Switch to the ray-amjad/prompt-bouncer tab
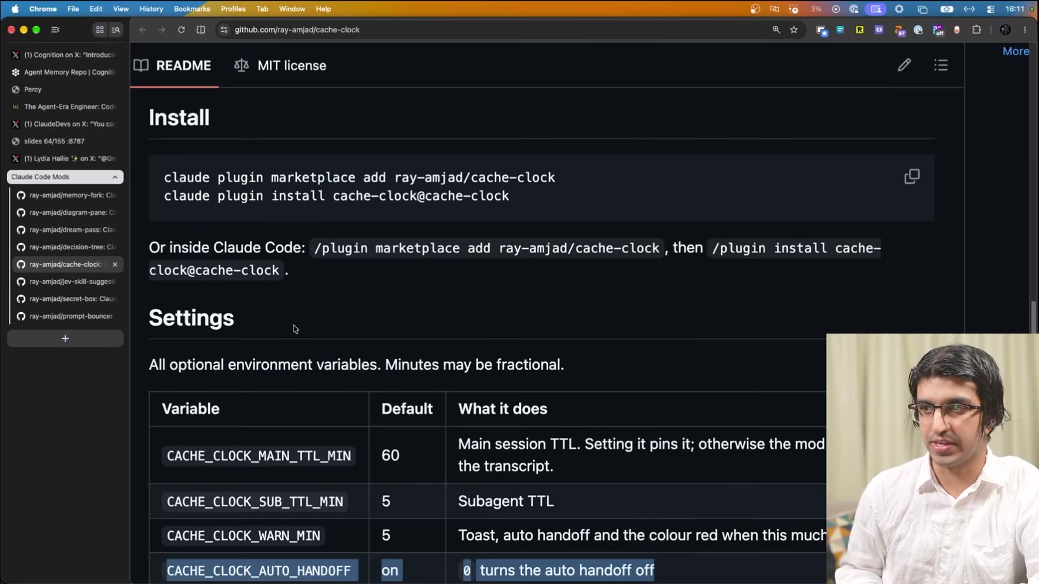The image size is (1039, 584). coord(67,316)
